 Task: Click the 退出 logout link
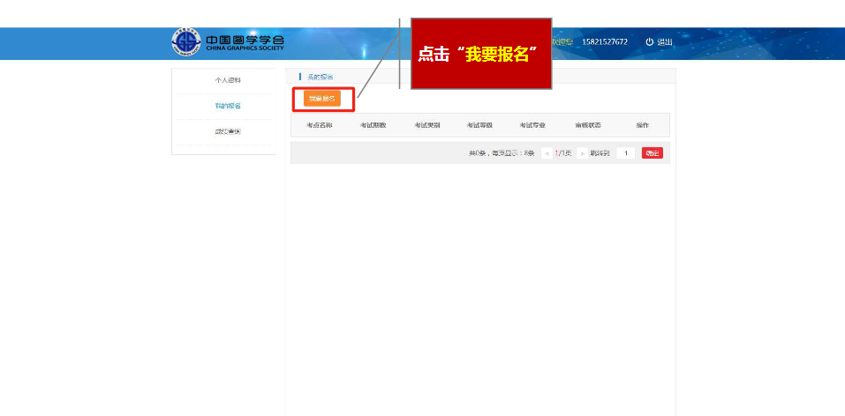pyautogui.click(x=664, y=42)
